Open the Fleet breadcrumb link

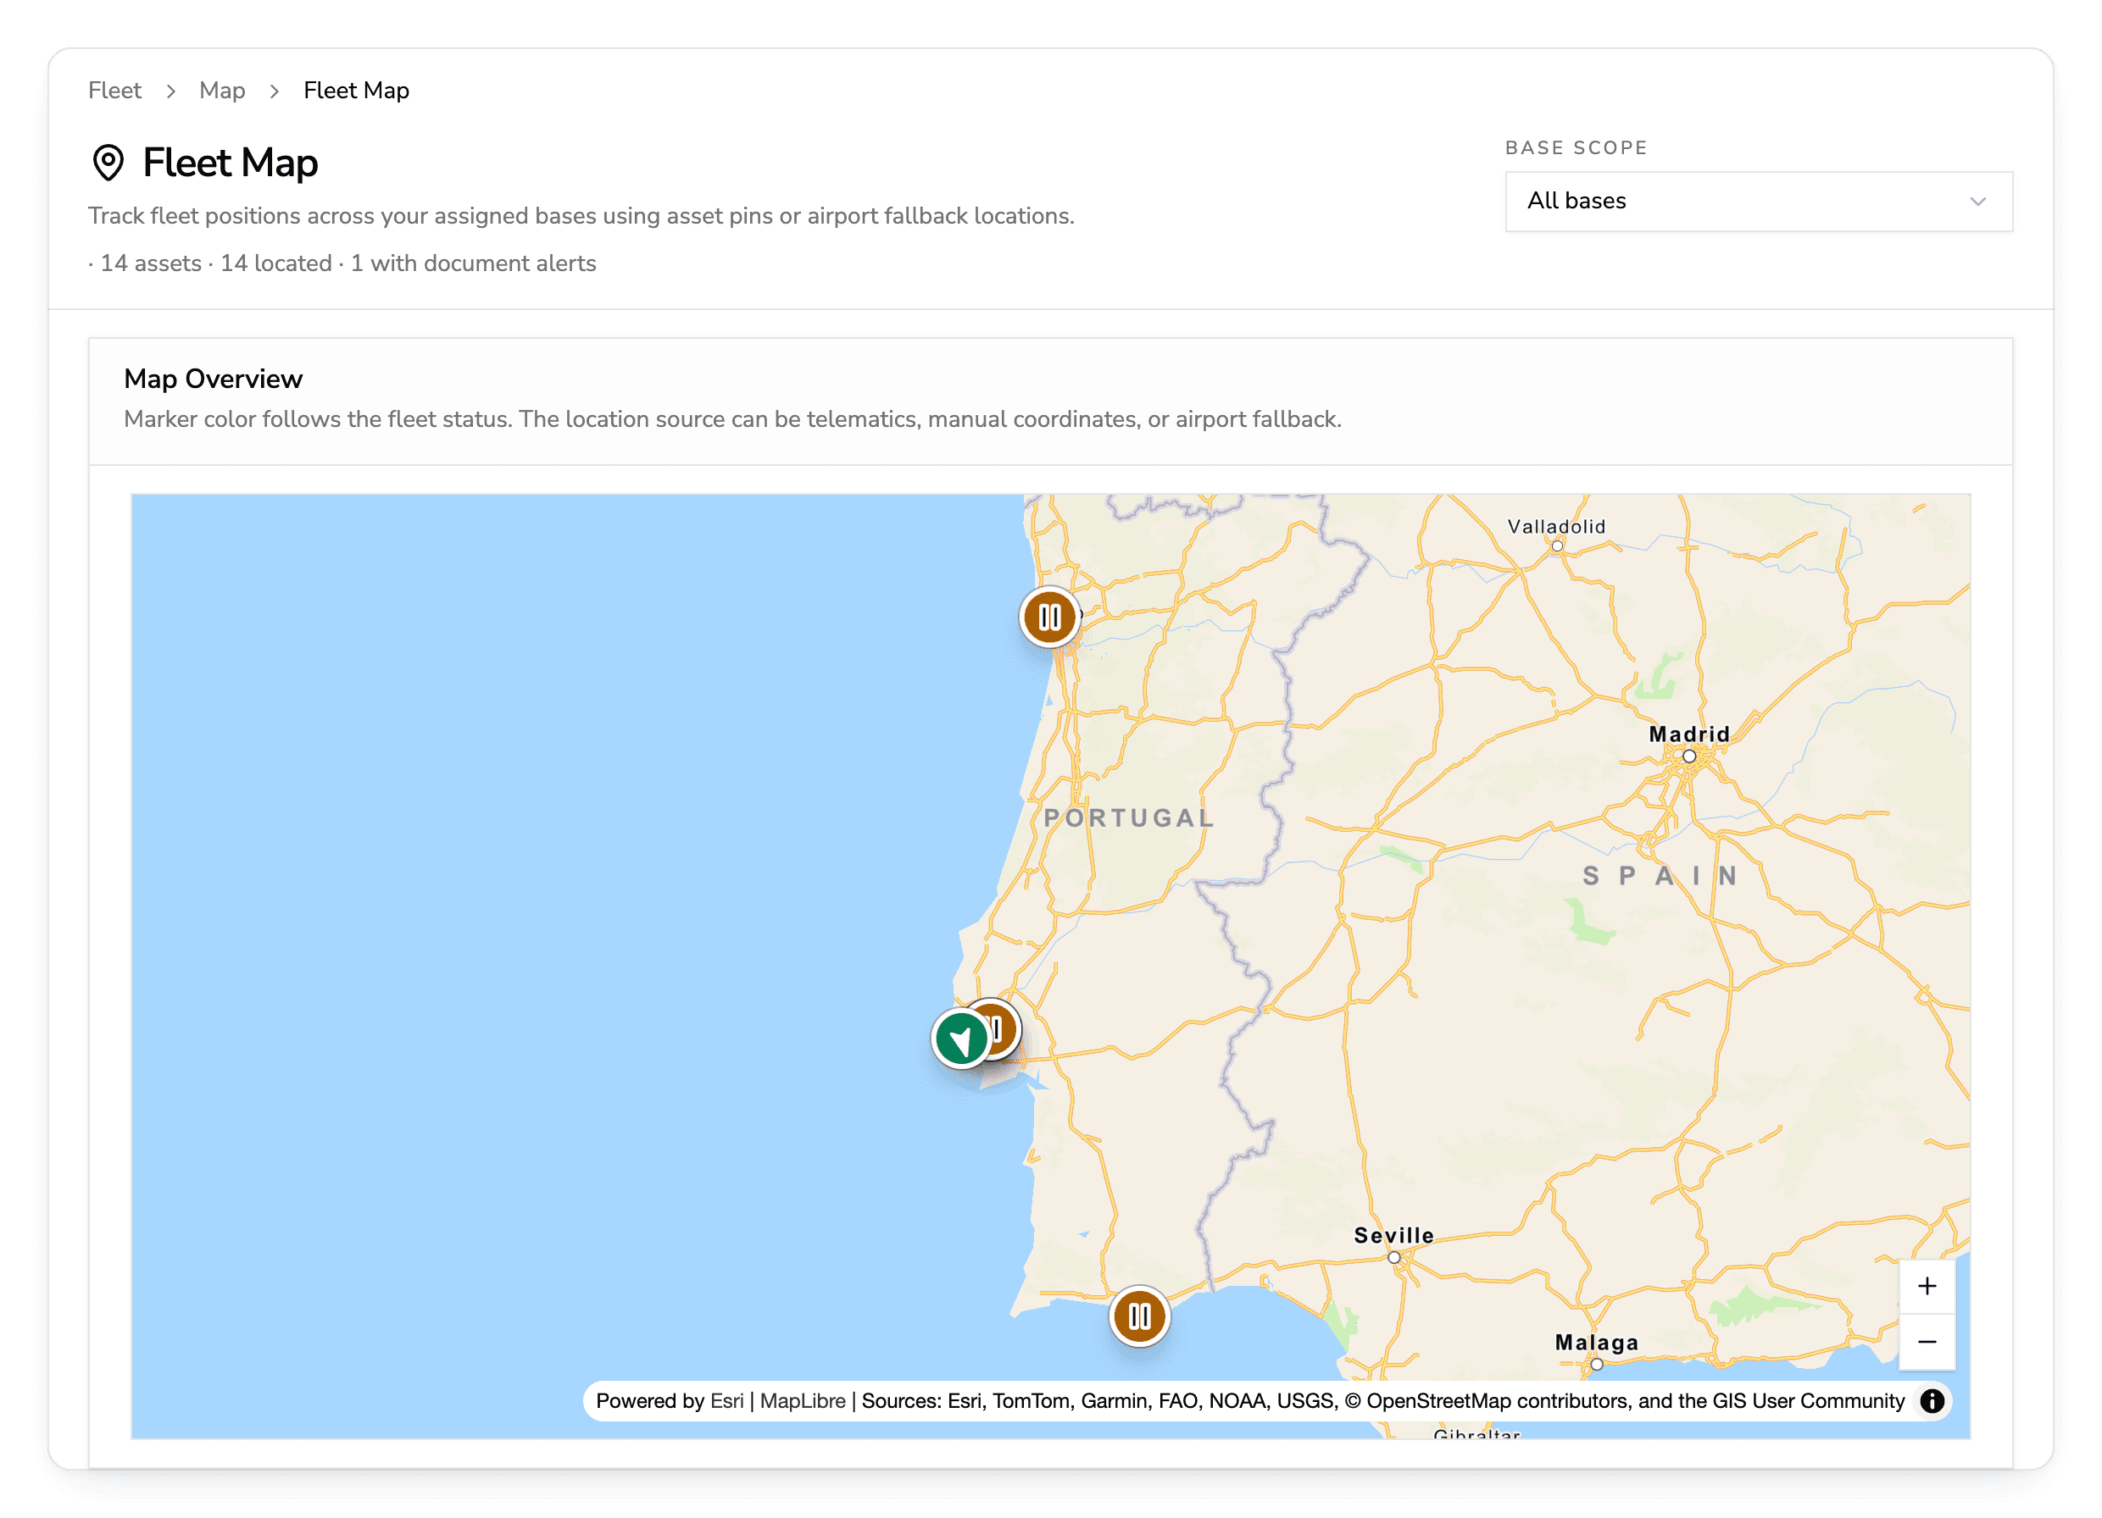point(115,91)
